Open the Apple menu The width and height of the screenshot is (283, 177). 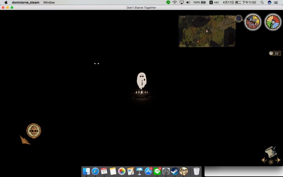point(6,2)
